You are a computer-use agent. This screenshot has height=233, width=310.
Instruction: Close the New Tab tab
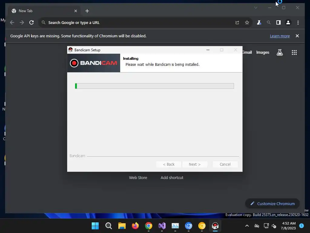click(75, 11)
